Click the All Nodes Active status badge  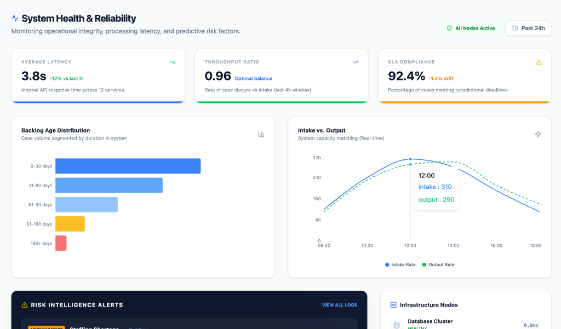tap(471, 28)
